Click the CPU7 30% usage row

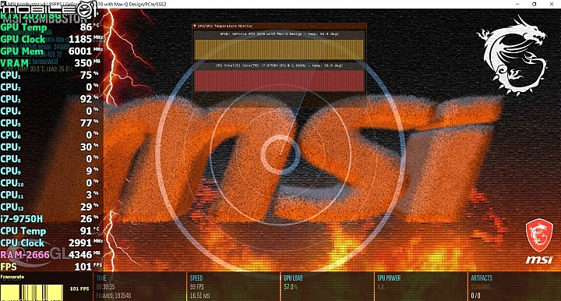point(50,147)
